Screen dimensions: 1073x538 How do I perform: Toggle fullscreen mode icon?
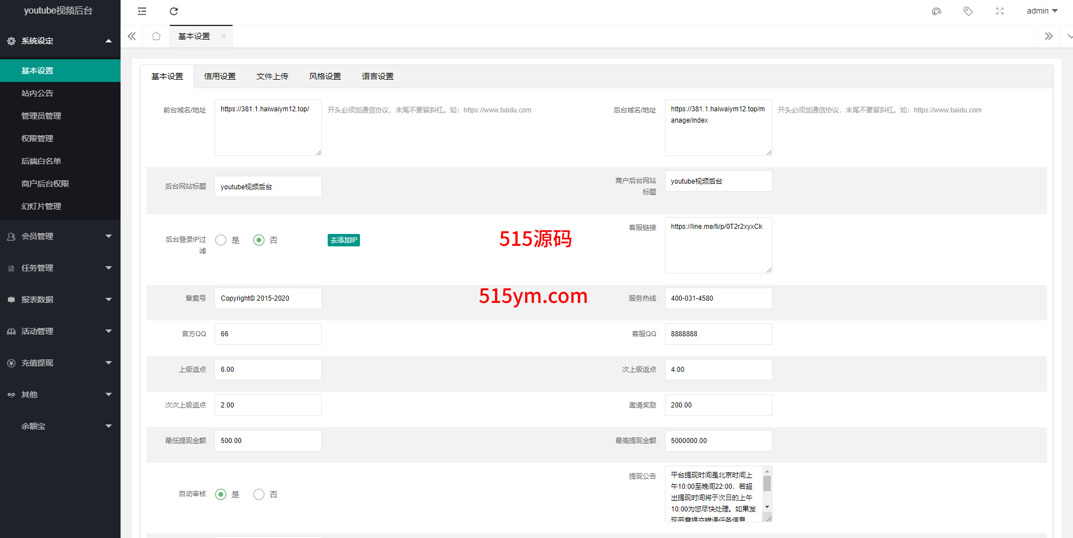pos(1000,11)
